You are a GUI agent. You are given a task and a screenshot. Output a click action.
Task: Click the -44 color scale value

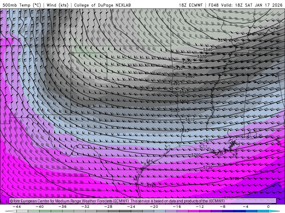pyautogui.click(x=17, y=207)
